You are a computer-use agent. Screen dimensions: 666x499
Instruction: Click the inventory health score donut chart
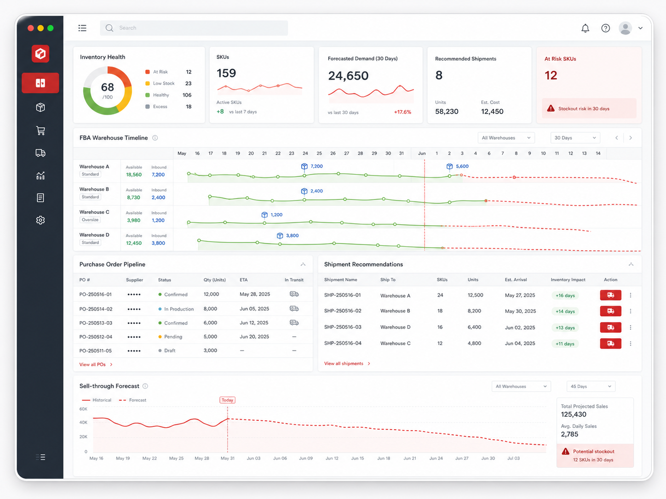coord(108,91)
